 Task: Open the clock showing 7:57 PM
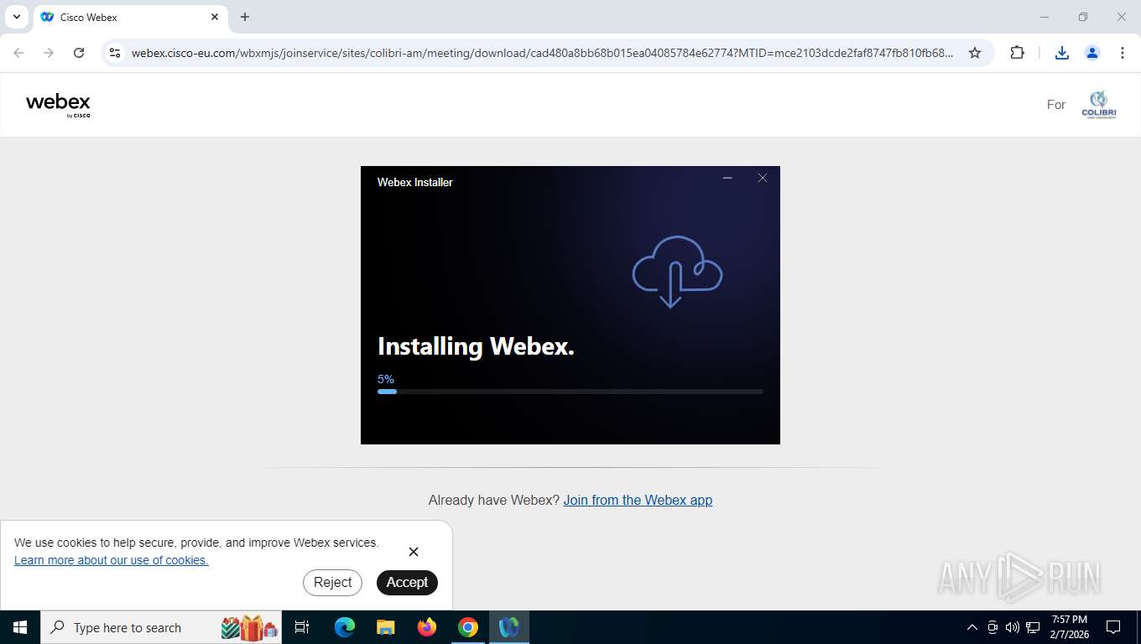1069,627
